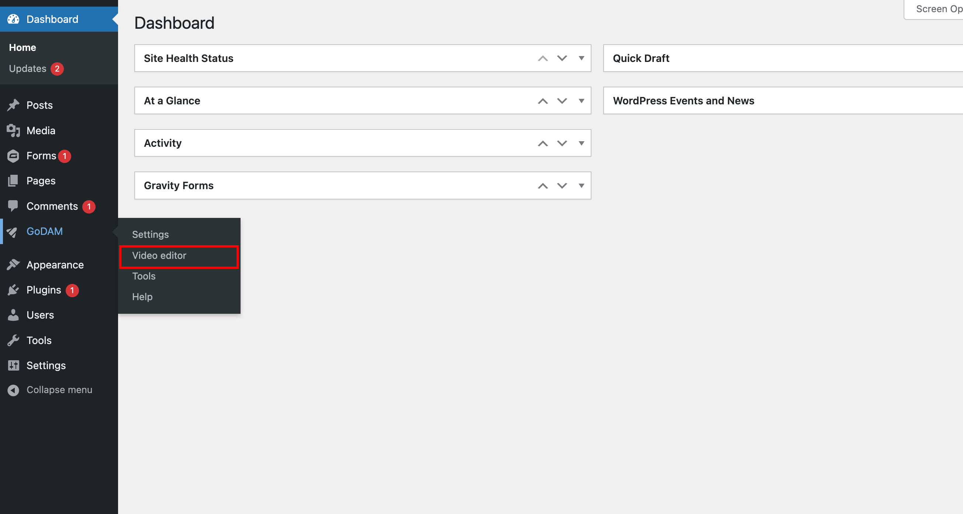Open the Media library from the sidebar icon
The height and width of the screenshot is (514, 963).
coord(13,131)
